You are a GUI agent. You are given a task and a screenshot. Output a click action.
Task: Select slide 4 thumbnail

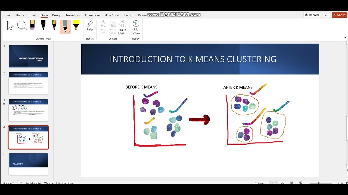[x=28, y=137]
